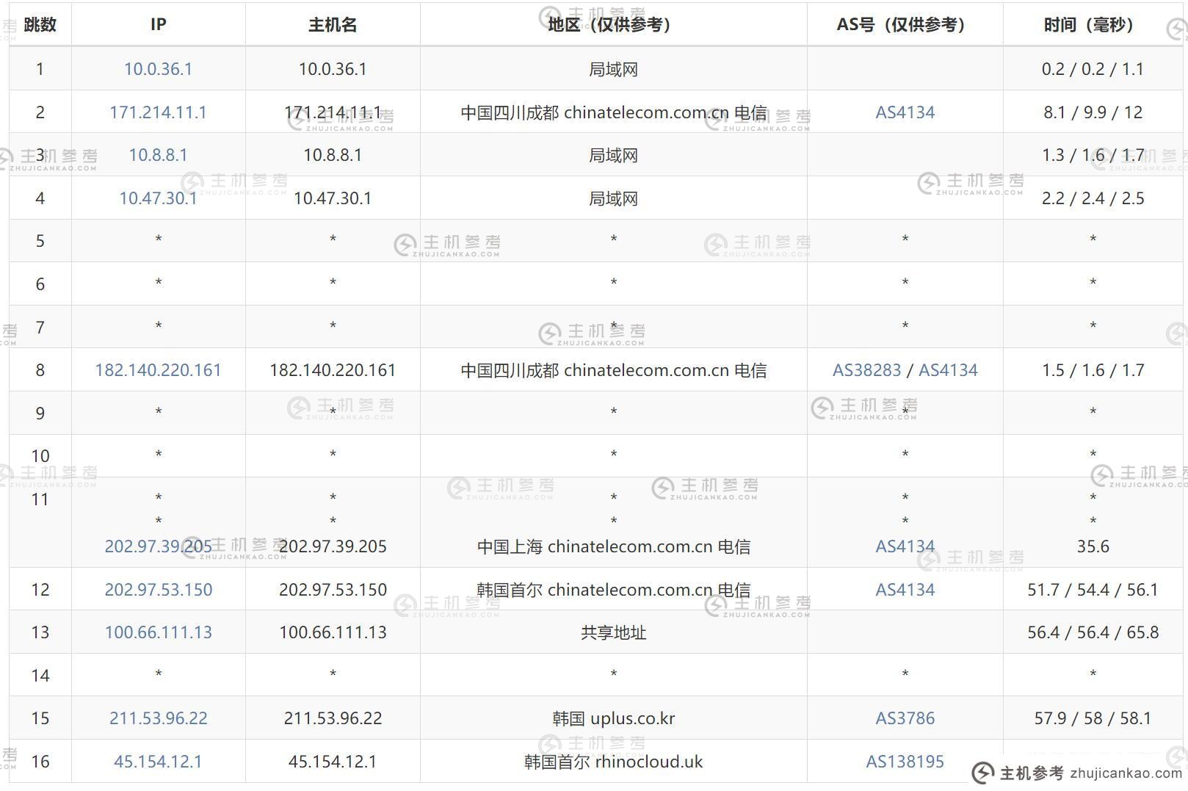
Task: Open the AS4134 link in hop 12
Action: pos(905,590)
